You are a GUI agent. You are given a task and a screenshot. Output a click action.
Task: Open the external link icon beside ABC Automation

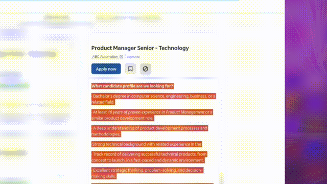121,57
